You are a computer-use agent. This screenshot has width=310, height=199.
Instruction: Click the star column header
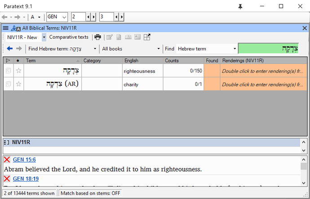(18, 61)
